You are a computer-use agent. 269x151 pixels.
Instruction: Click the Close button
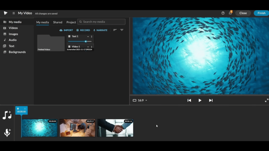(243, 13)
